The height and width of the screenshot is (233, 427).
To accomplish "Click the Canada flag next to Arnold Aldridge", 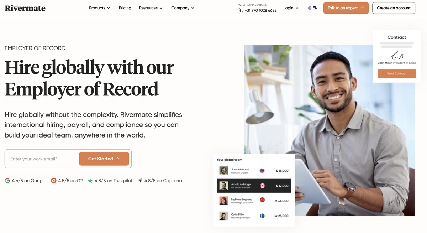I will pos(262,186).
